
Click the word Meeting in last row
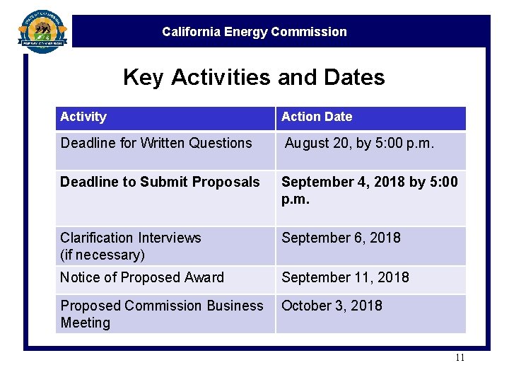[86, 323]
